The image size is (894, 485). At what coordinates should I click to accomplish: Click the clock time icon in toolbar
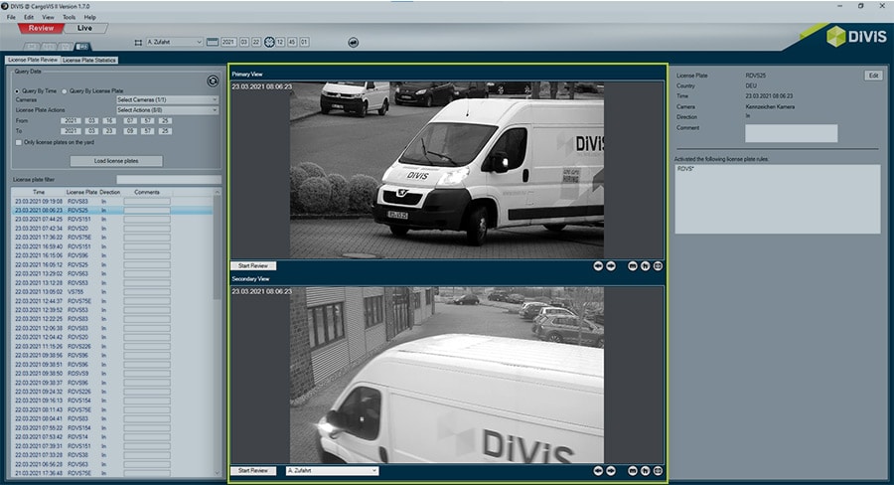(269, 42)
